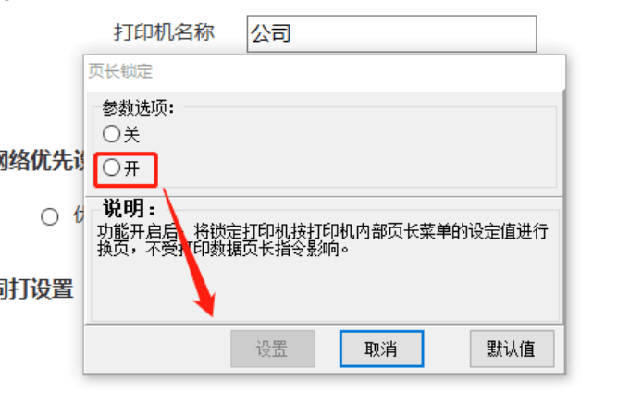
Task: Click the 说明 heading
Action: pyautogui.click(x=129, y=208)
